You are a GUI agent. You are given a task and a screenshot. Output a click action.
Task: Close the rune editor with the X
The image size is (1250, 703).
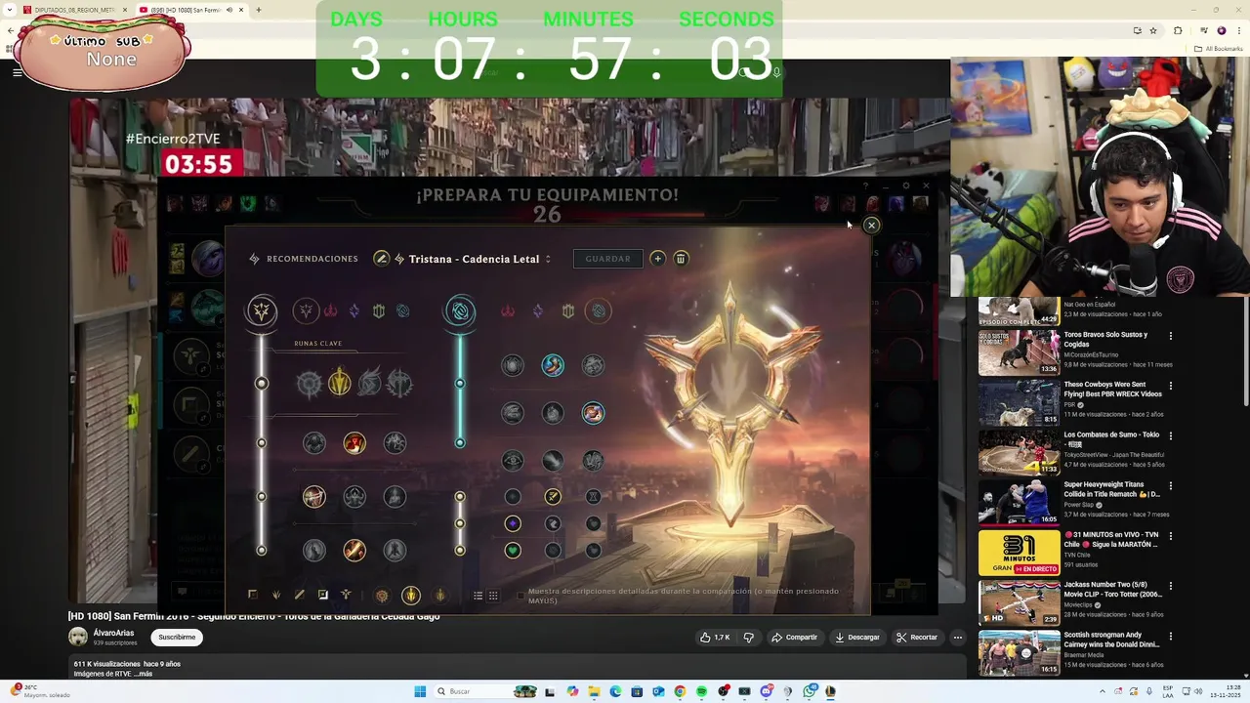pyautogui.click(x=871, y=226)
